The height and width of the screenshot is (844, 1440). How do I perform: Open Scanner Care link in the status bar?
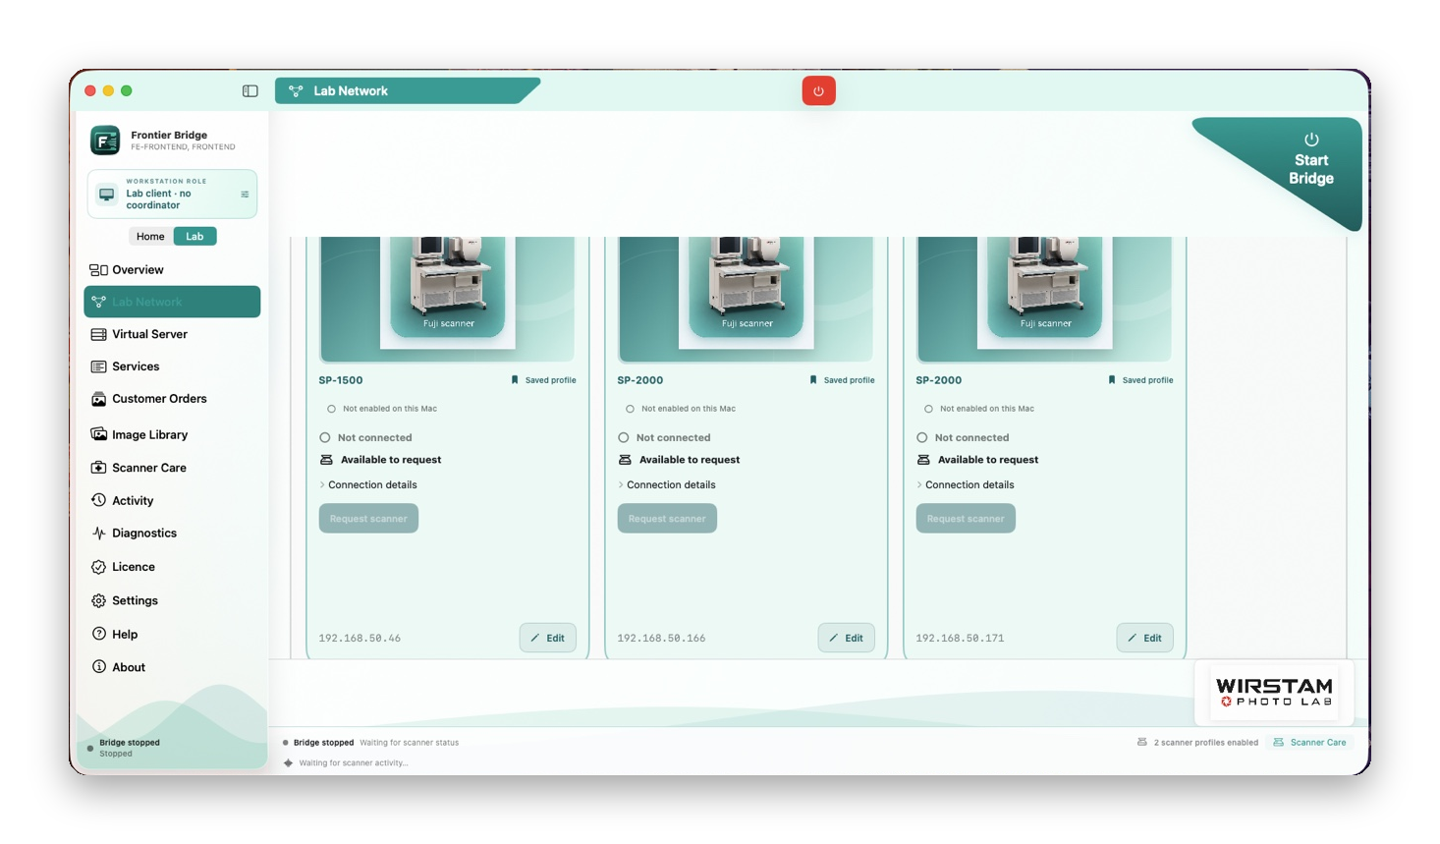click(x=1309, y=743)
